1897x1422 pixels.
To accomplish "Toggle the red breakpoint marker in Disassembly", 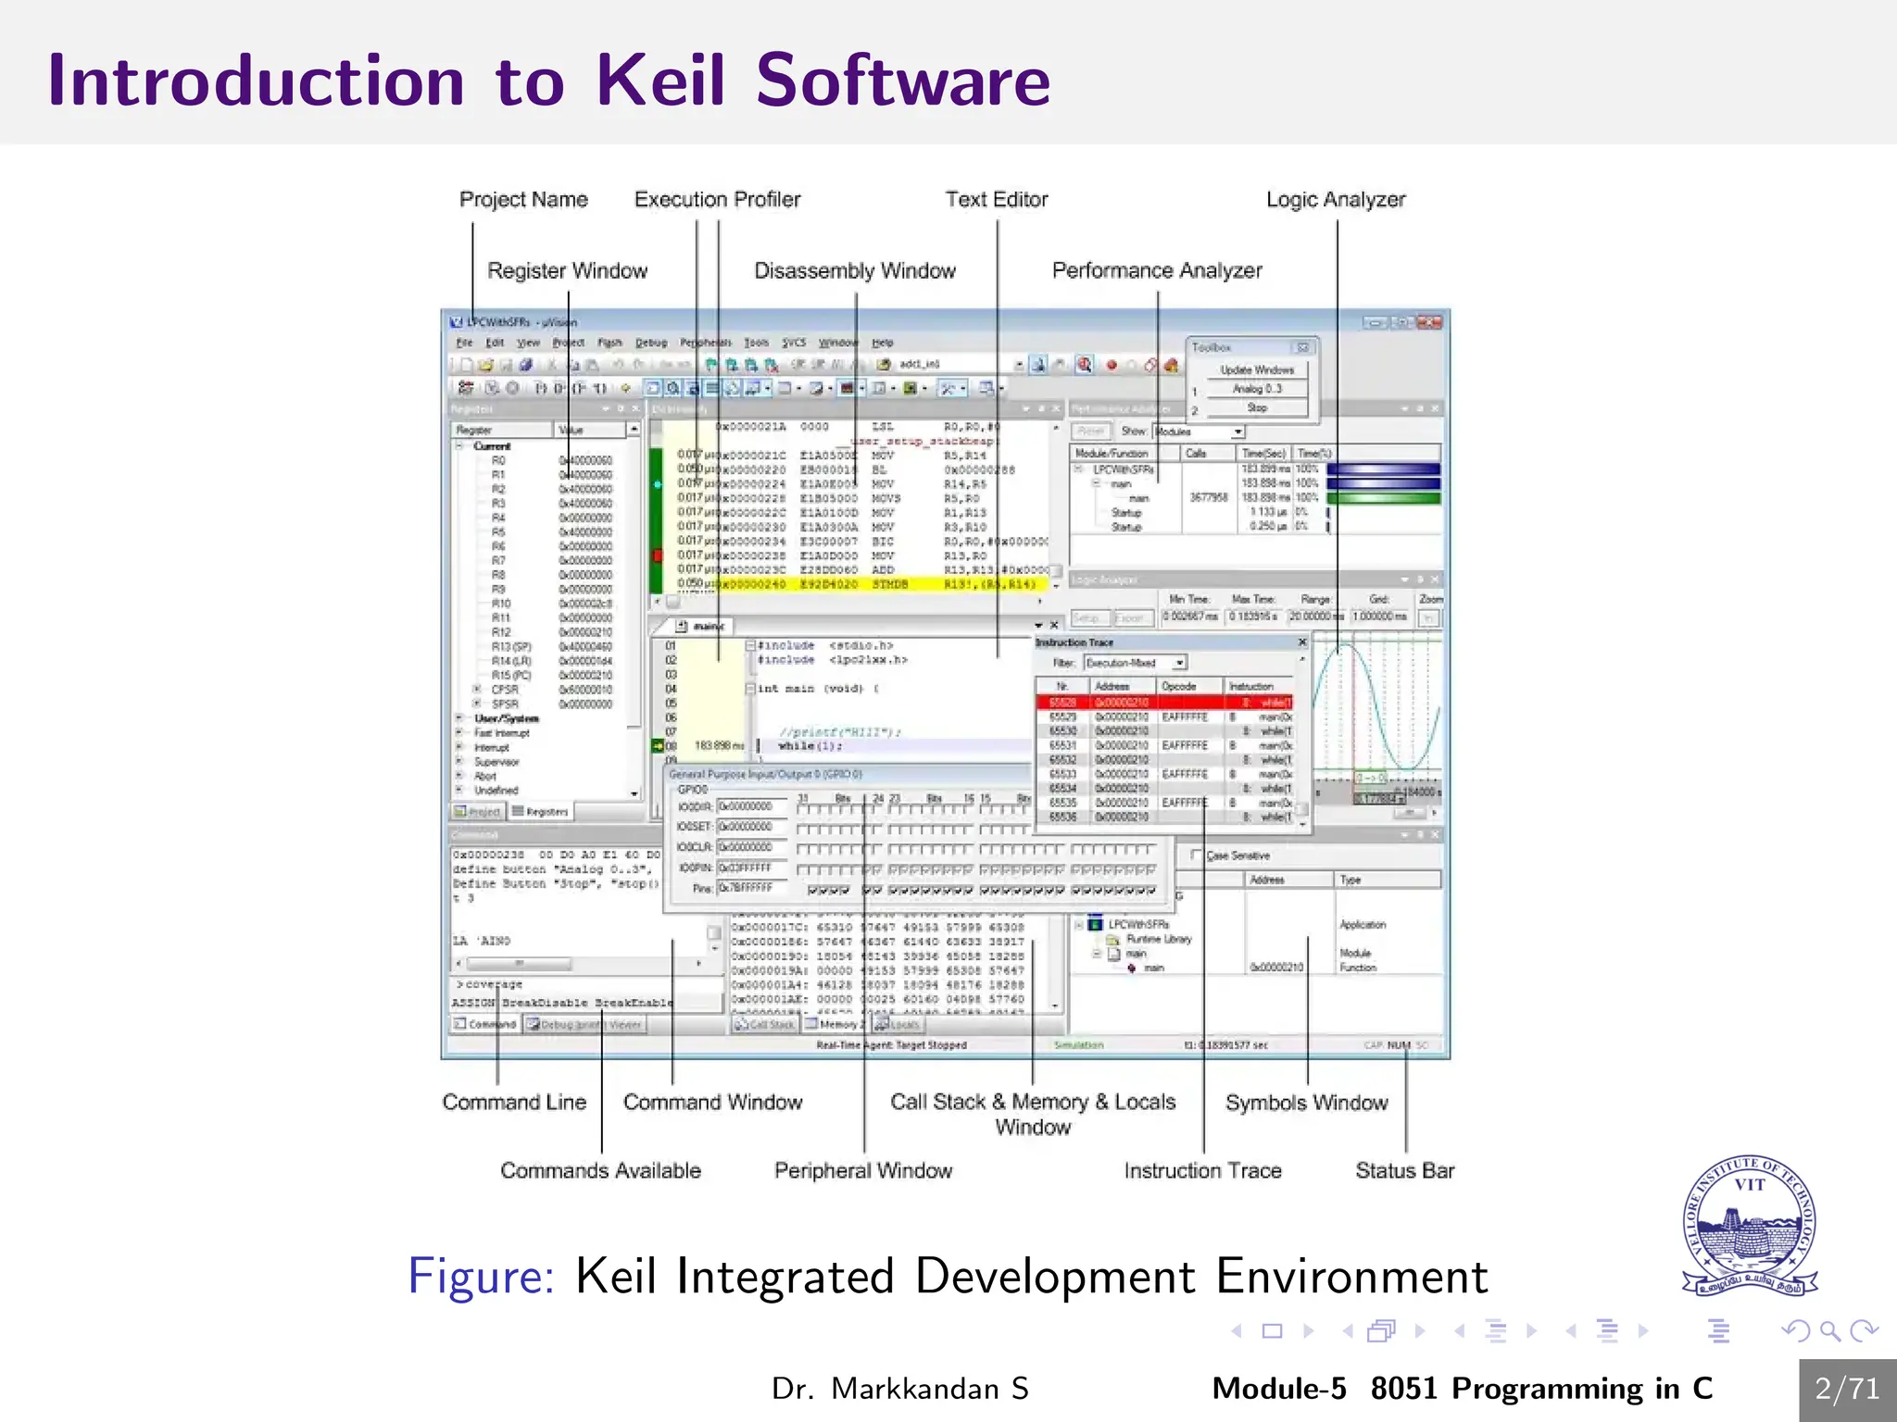I will tap(658, 555).
